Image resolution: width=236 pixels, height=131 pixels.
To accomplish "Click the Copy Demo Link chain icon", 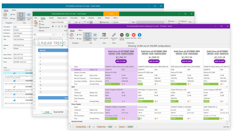I will 114,35.
